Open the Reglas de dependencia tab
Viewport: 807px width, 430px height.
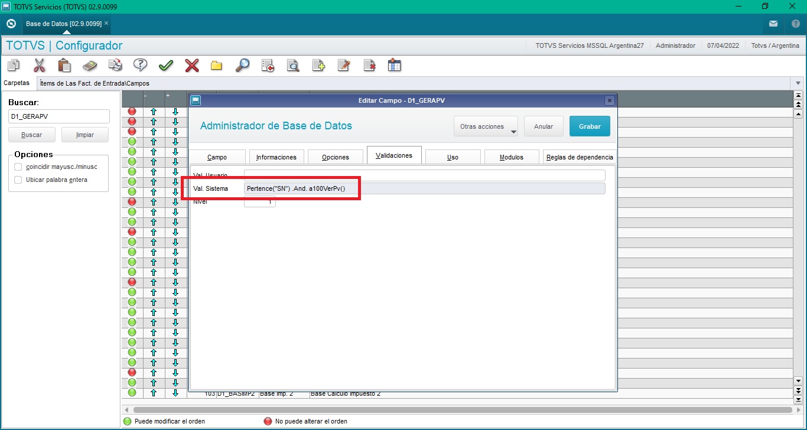(580, 157)
